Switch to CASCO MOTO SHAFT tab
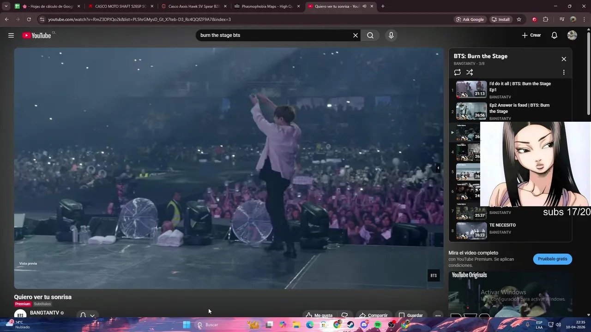This screenshot has height=332, width=591. [121, 6]
